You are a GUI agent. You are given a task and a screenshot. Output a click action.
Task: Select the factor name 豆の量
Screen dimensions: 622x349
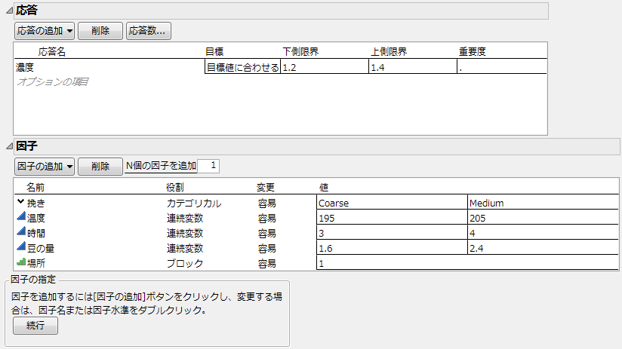click(41, 249)
